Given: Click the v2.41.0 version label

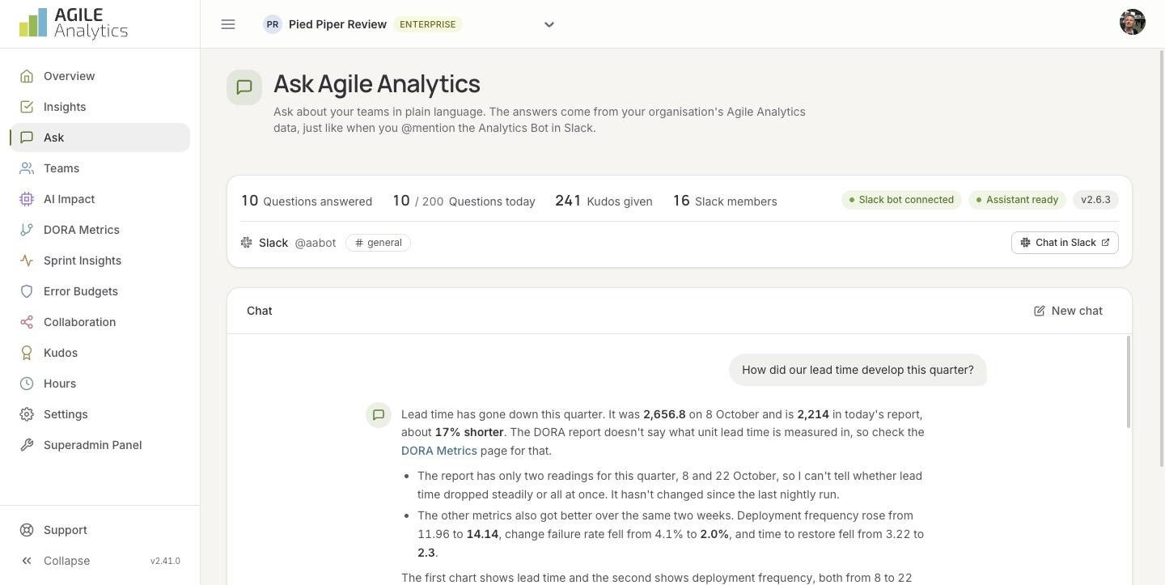Looking at the screenshot, I should coord(165,561).
